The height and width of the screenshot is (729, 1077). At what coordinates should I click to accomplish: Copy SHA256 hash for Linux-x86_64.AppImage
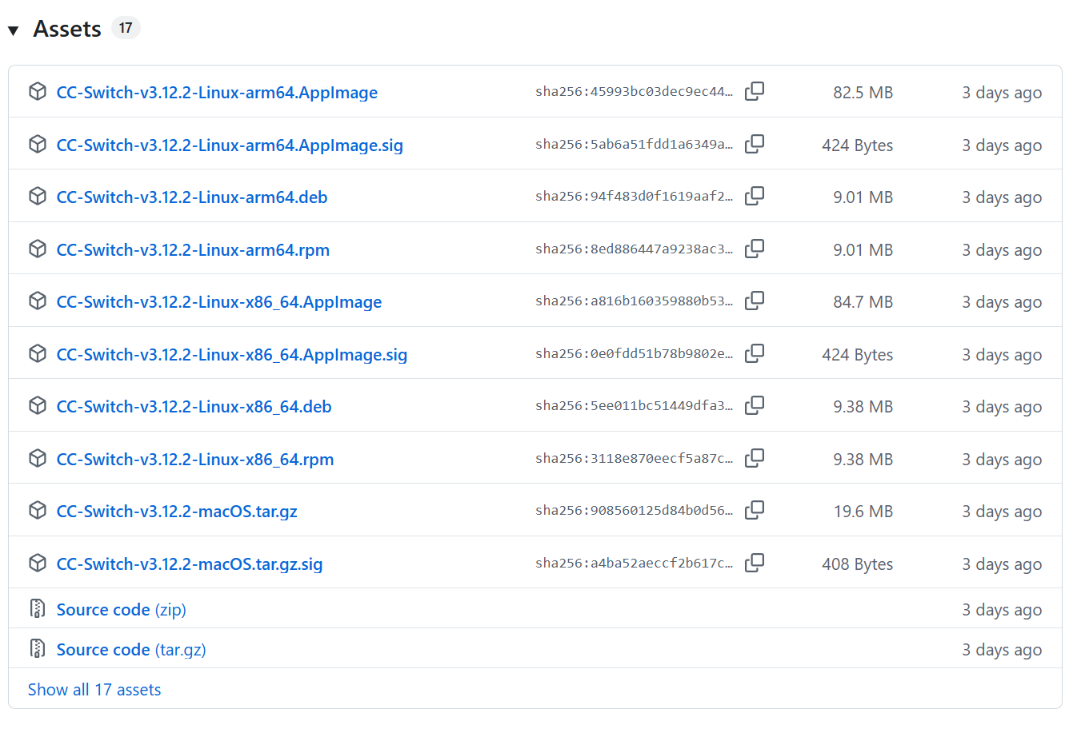coord(754,301)
